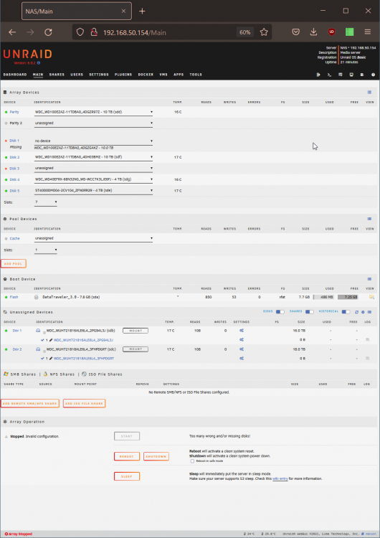
Task: Toggle the Disks switch in Unassigned Devices
Action: click(280, 312)
